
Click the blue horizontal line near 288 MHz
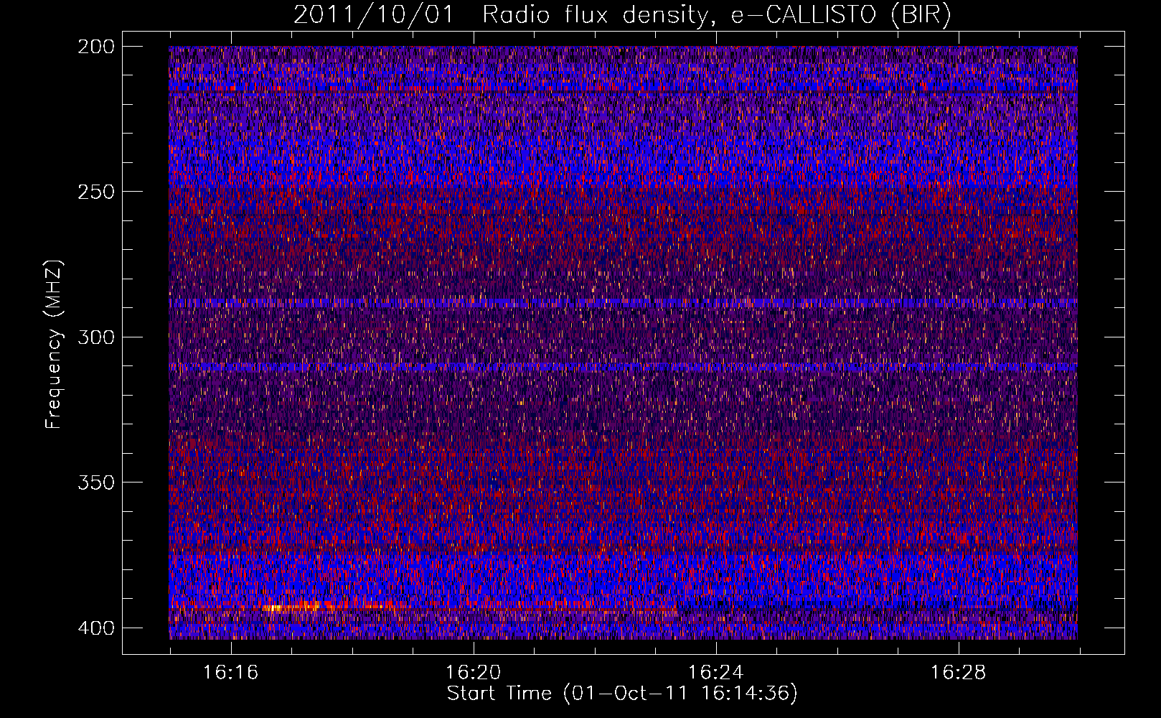pyautogui.click(x=623, y=302)
